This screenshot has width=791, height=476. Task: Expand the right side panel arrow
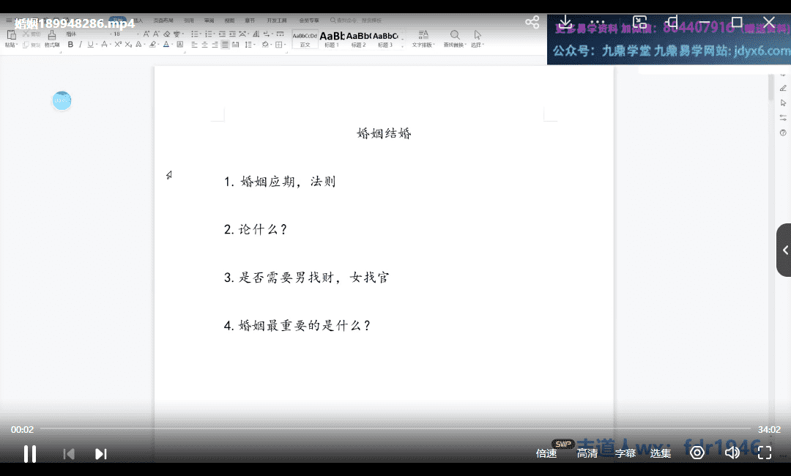coord(784,250)
